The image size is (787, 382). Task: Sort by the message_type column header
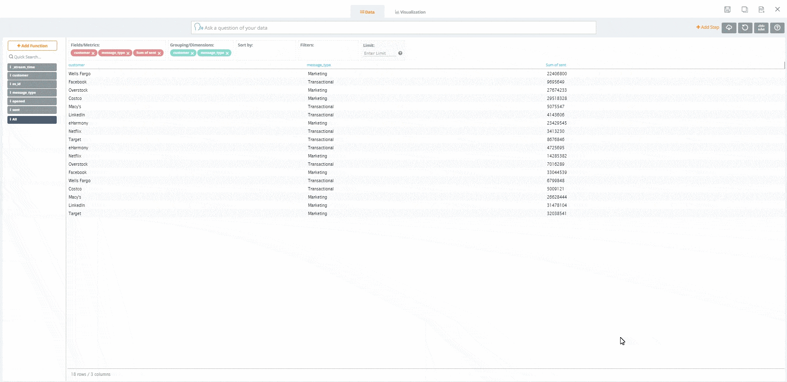click(318, 65)
